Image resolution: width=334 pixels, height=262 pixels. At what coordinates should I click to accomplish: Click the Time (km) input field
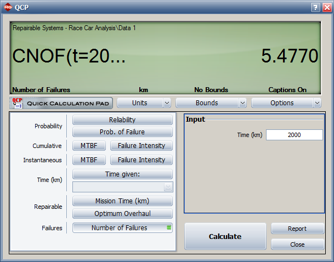(x=294, y=135)
